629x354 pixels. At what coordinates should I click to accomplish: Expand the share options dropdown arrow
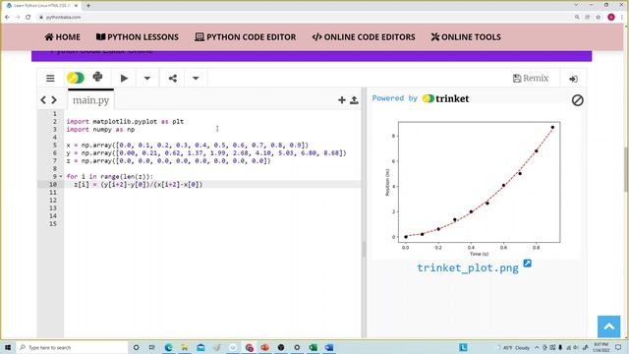point(196,79)
